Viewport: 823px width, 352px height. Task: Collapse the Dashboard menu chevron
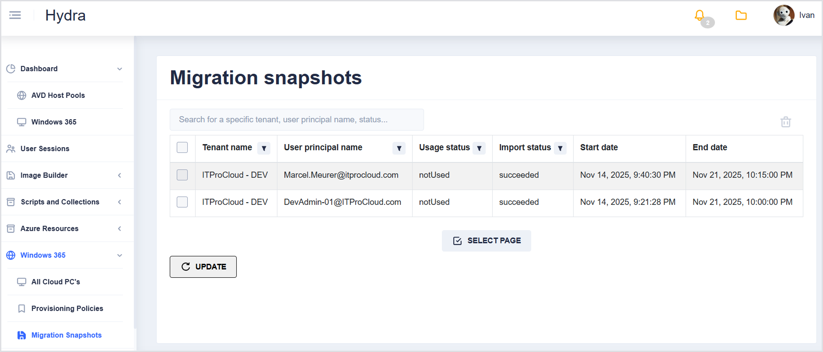click(119, 69)
